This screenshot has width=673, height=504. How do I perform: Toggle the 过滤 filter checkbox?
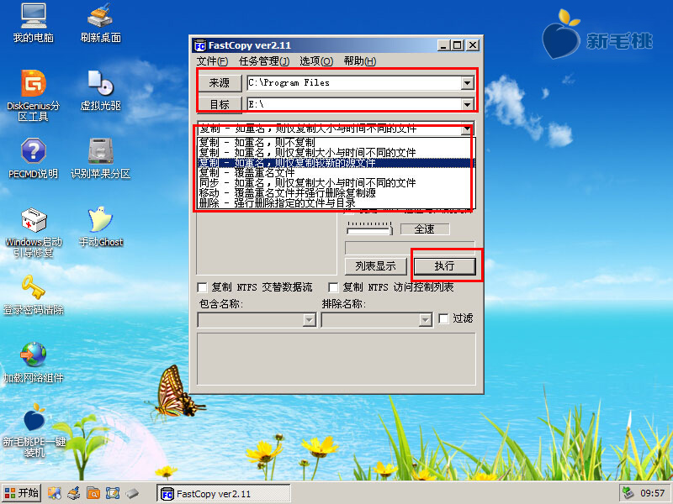[x=443, y=318]
